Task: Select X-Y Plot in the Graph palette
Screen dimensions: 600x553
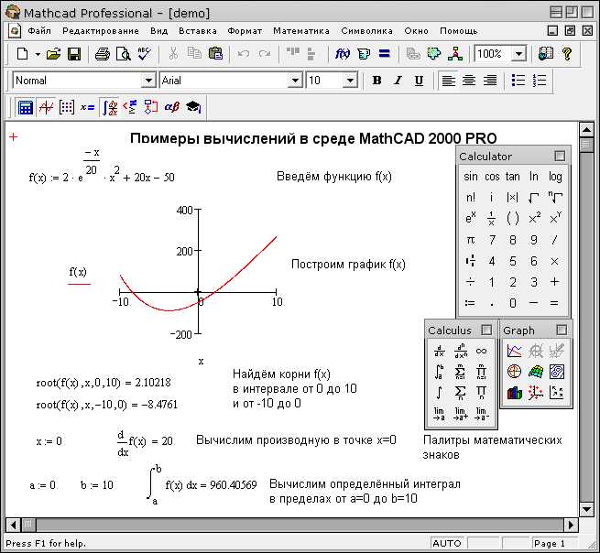Action: pos(515,351)
